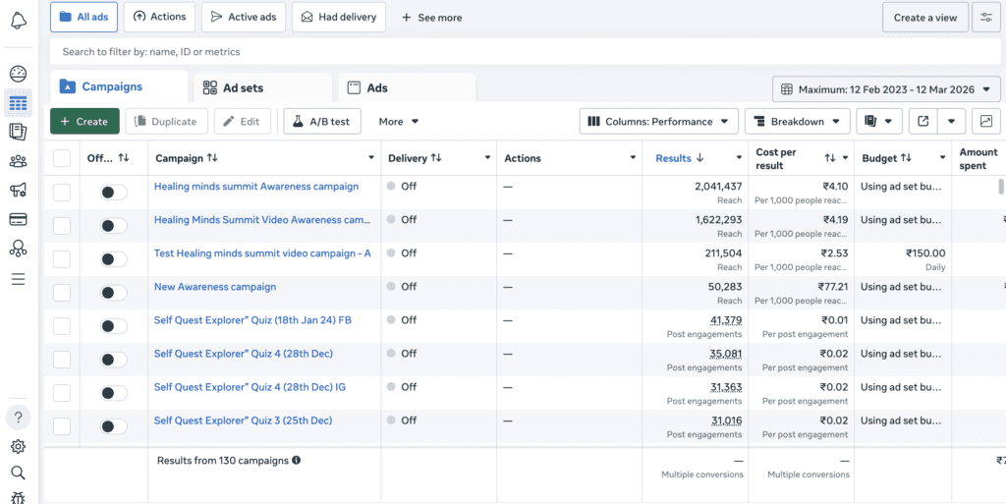Tick the select-all campaigns header checkbox
Viewport: 1006px width, 504px height.
pyautogui.click(x=62, y=158)
